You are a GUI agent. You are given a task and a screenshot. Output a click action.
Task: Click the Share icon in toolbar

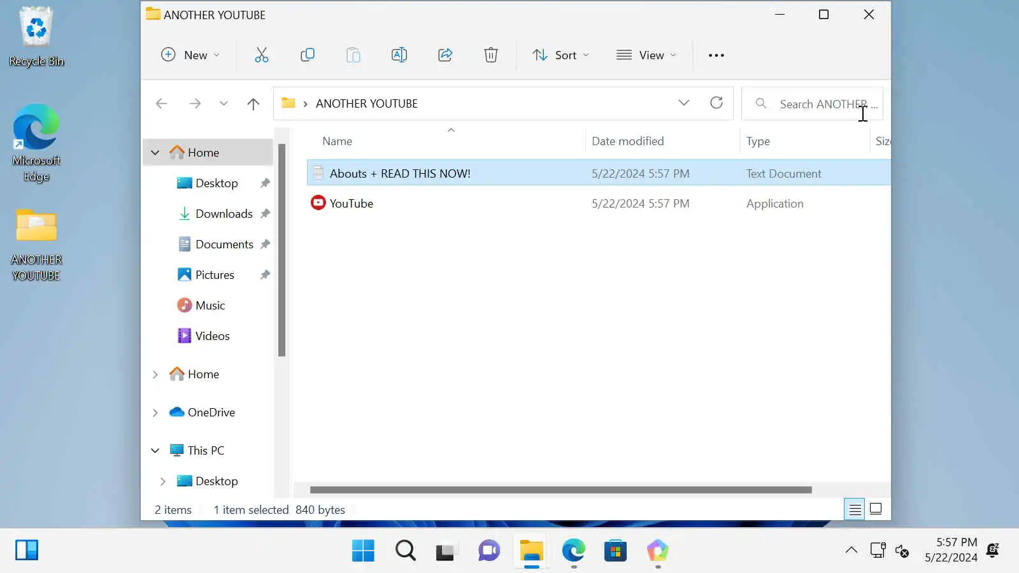tap(445, 55)
